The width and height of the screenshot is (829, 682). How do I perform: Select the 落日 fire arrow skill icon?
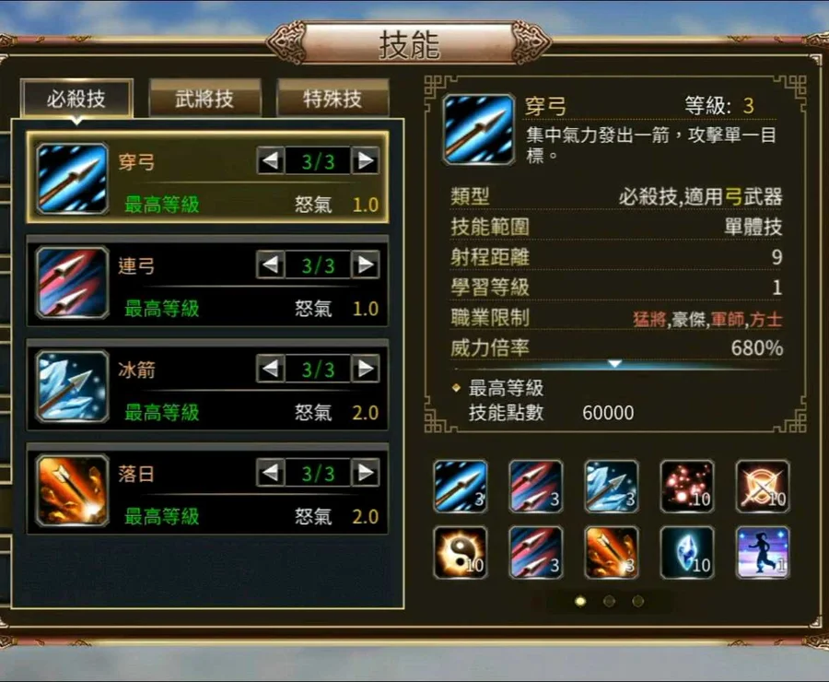pos(73,489)
